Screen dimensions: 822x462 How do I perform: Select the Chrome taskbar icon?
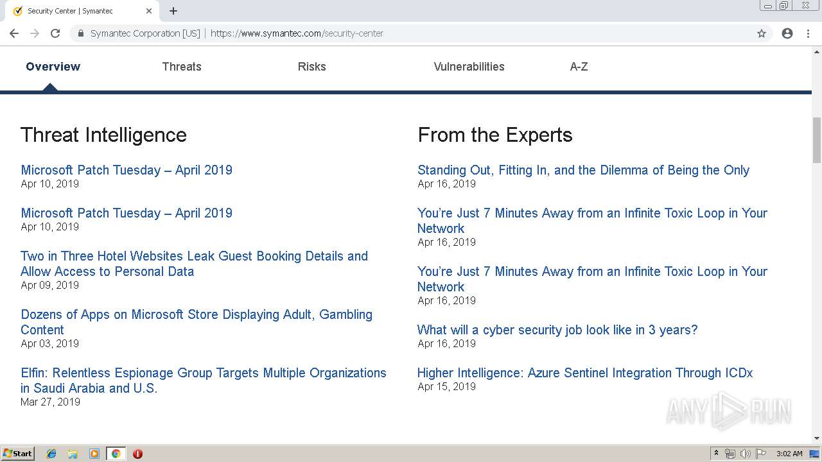pyautogui.click(x=116, y=454)
